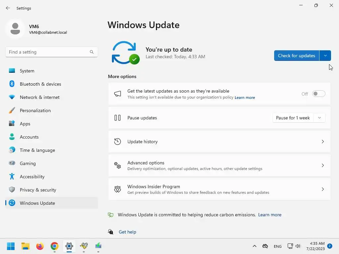Click ENG language indicator in tray
Image resolution: width=339 pixels, height=254 pixels.
[278, 246]
